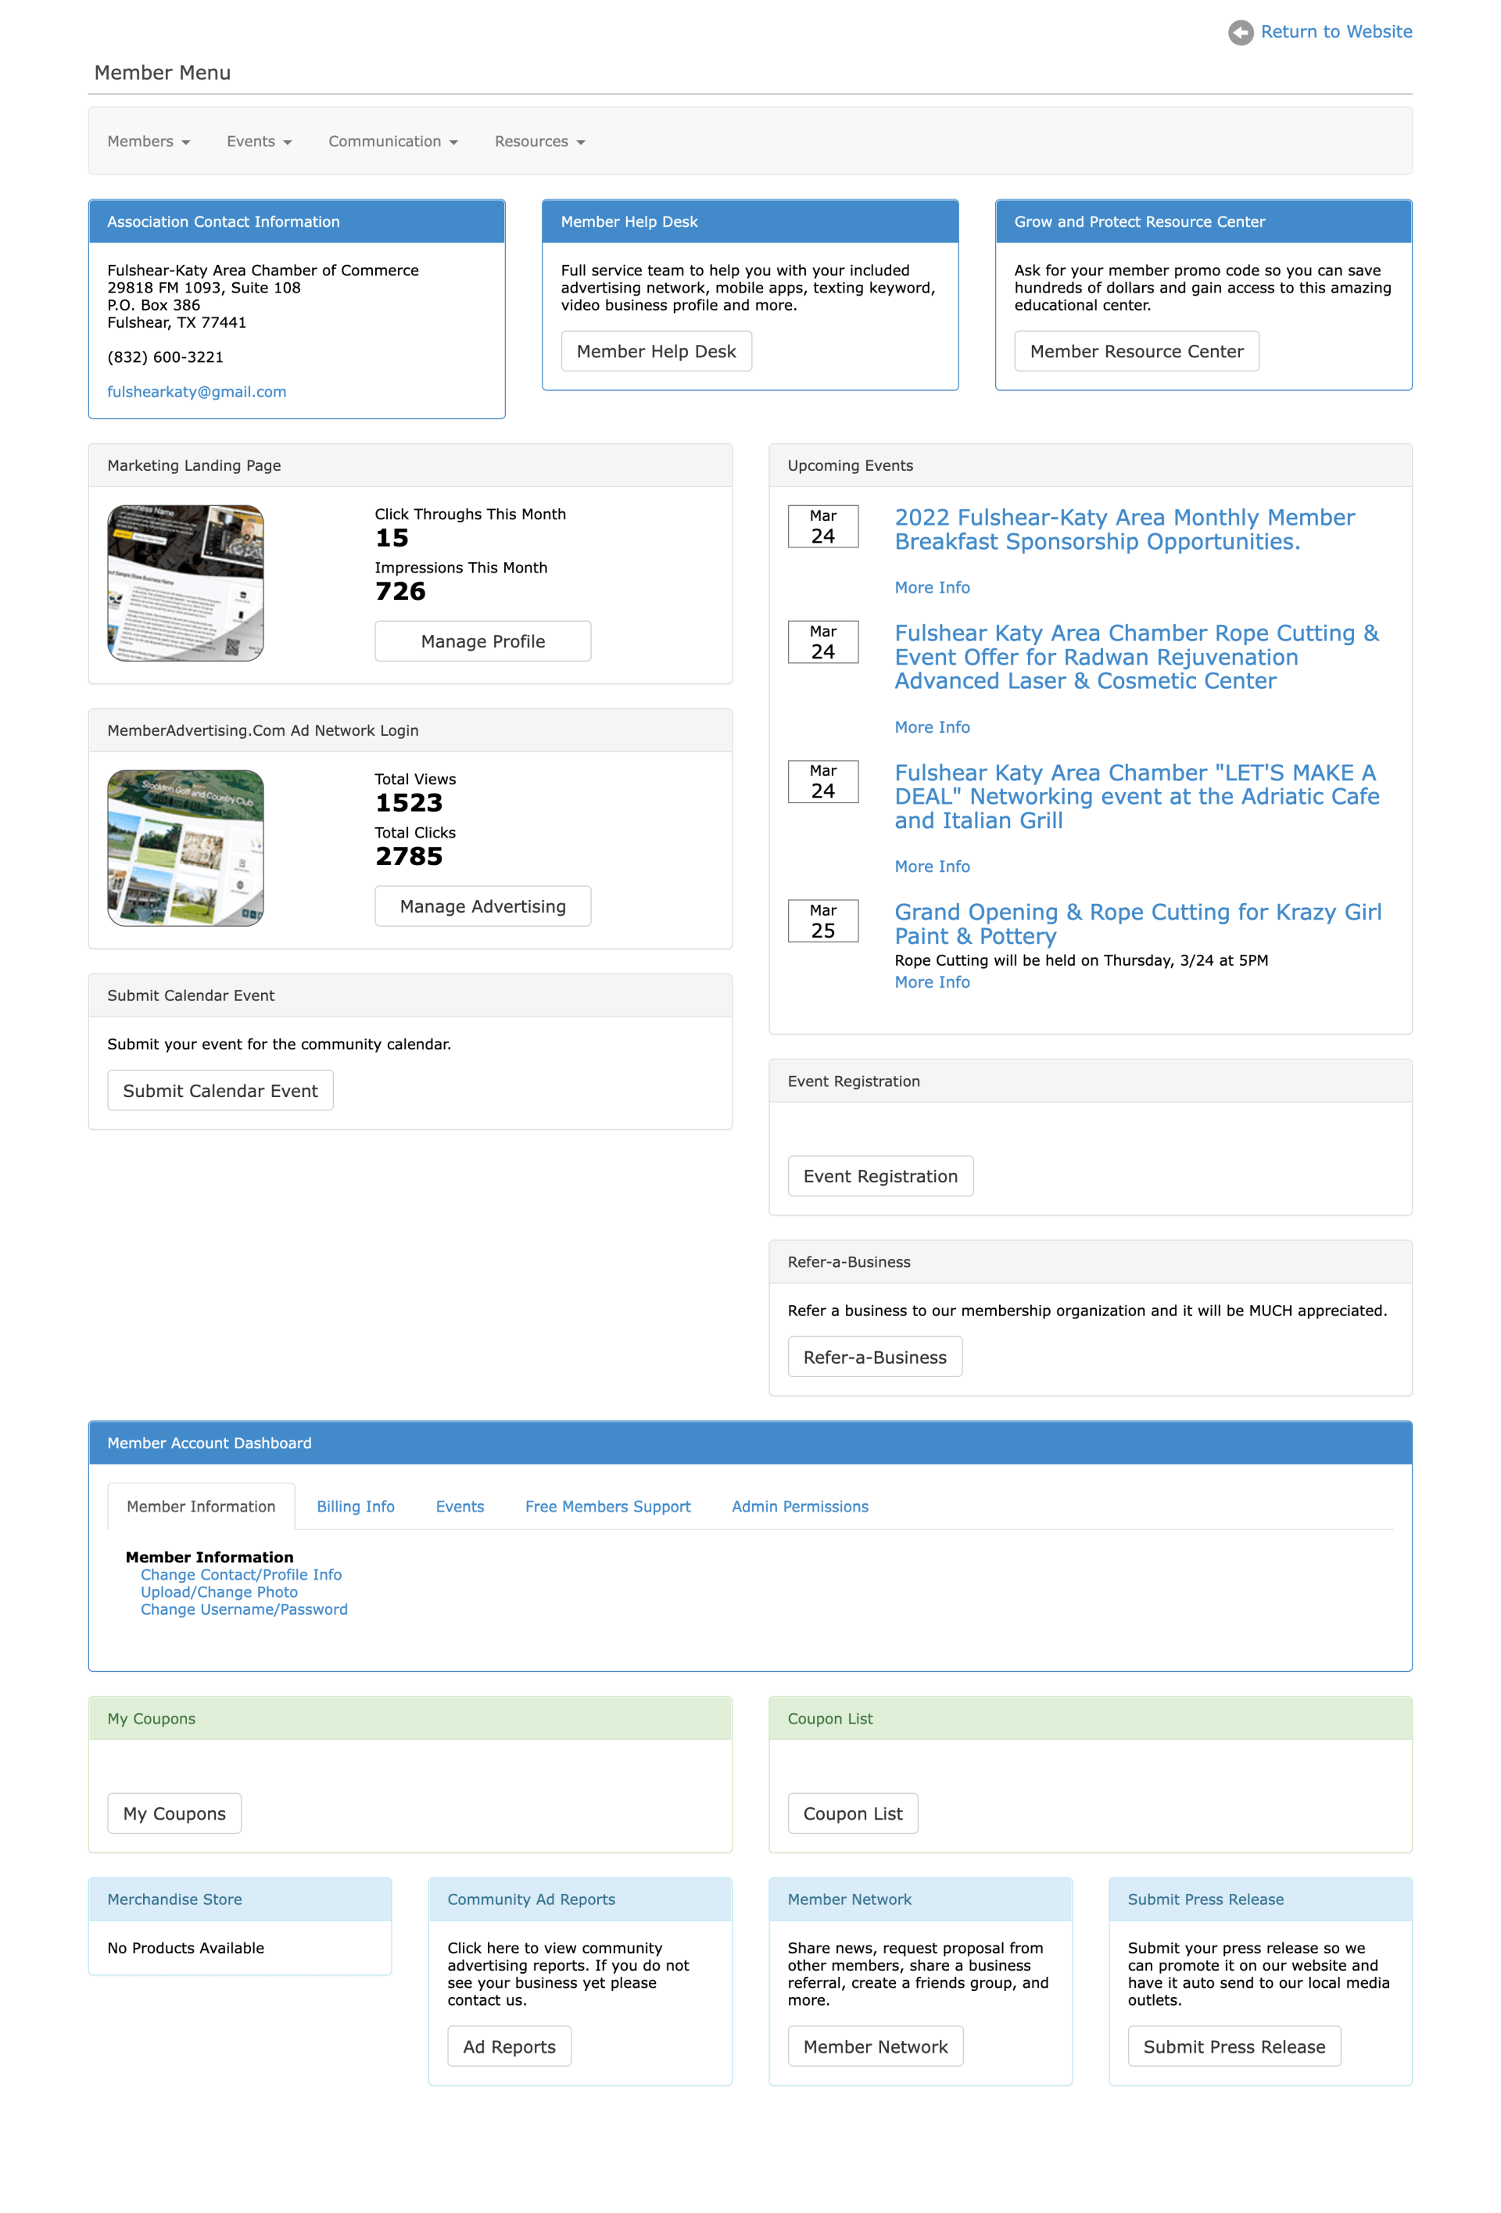Screen dimensions: 1501x2213
Task: Open the Member Help Desk
Action: click(656, 350)
